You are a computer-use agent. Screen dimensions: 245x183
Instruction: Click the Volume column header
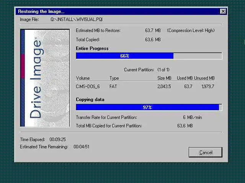pyautogui.click(x=83, y=78)
